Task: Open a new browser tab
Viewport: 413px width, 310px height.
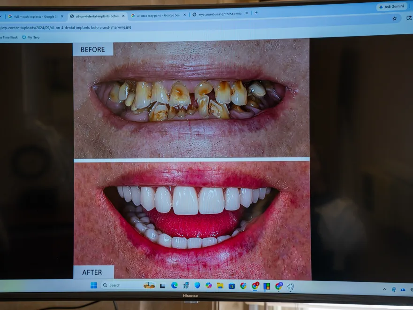Action: [x=256, y=13]
